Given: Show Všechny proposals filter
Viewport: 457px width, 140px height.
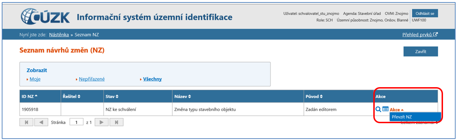Looking at the screenshot, I should 152,79.
